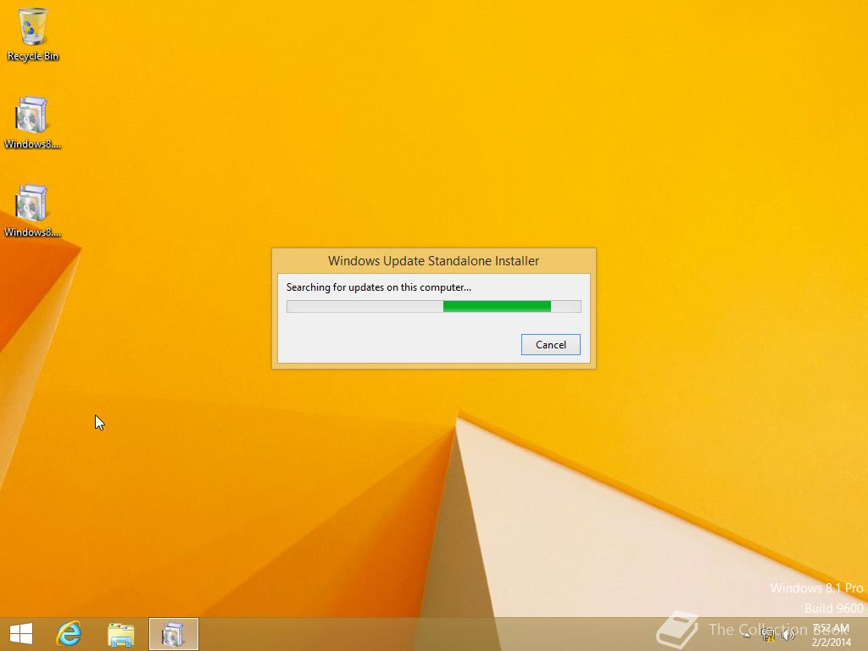
Task: Open File Explorer from taskbar
Action: tap(120, 634)
